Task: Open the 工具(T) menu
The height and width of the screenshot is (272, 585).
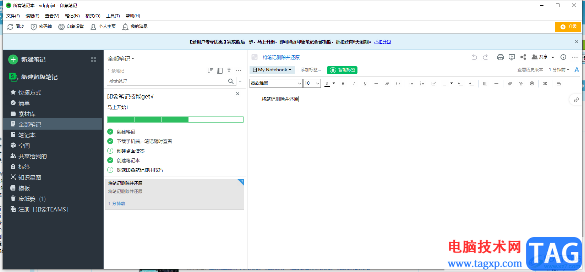Action: tap(113, 16)
